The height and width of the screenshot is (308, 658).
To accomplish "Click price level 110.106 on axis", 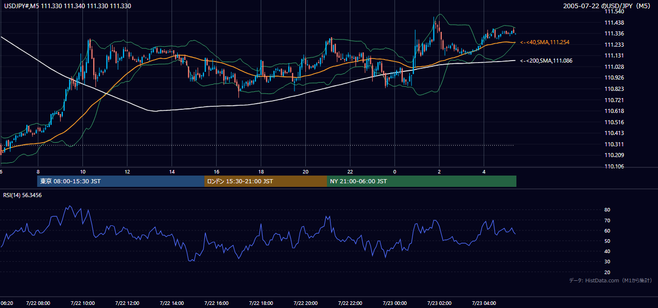I will [614, 166].
